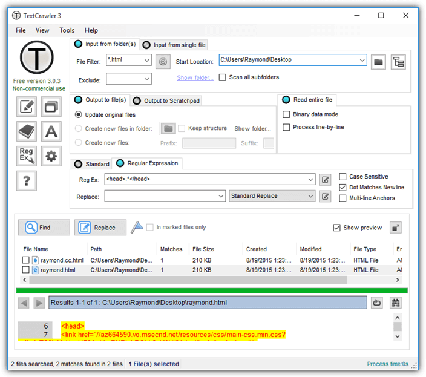The image size is (426, 377).
Task: Go to next result arrow
Action: (39, 303)
